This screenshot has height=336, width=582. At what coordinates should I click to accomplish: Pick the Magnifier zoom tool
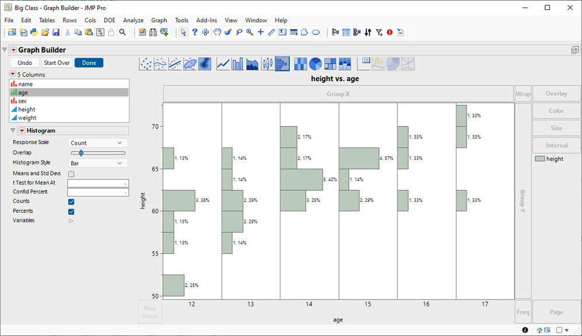250,32
